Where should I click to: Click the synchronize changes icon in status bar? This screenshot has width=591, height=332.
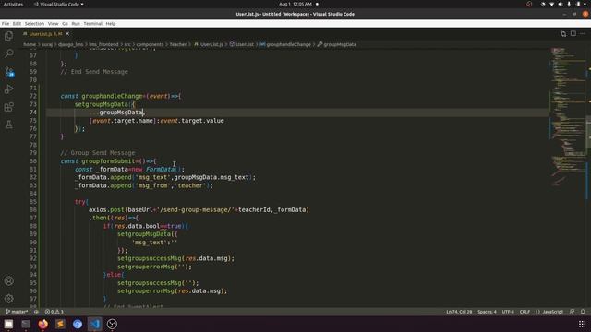36,312
